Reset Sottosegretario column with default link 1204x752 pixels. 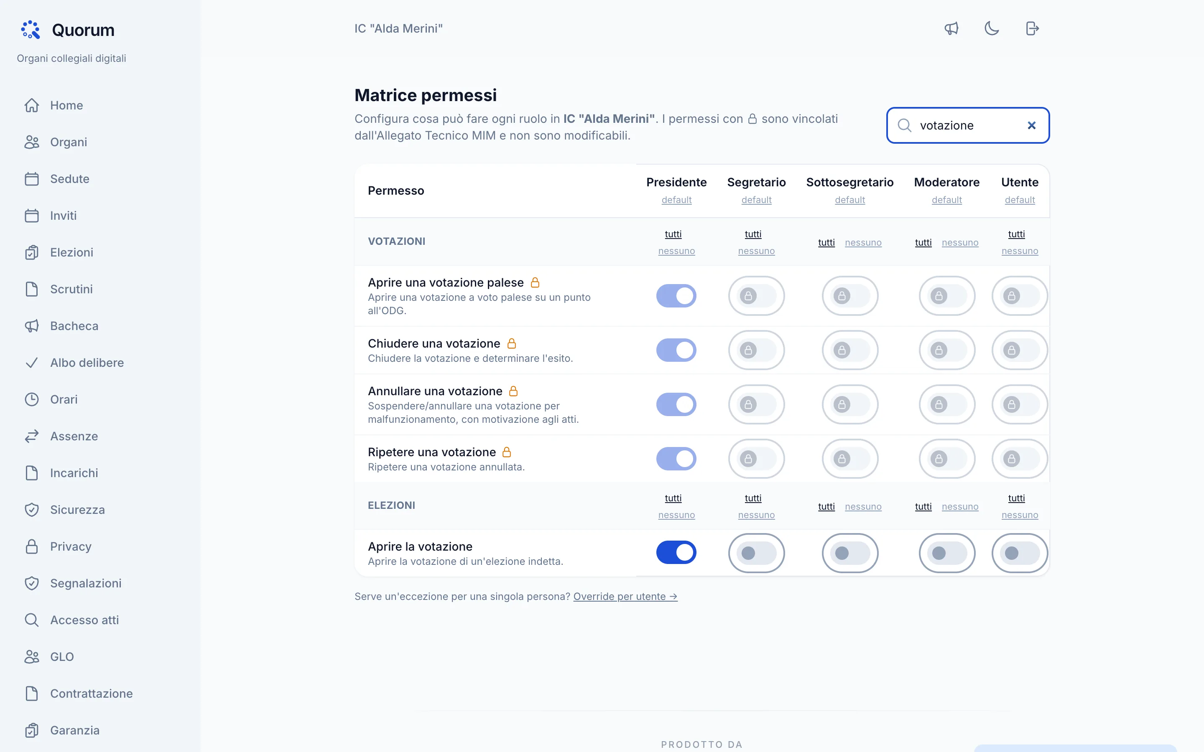pos(850,200)
